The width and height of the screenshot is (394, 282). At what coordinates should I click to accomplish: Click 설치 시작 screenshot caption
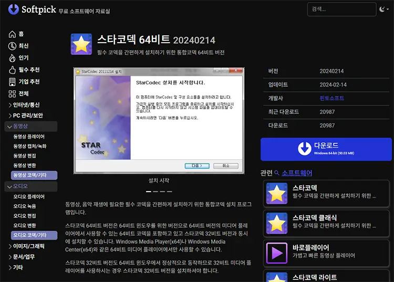(x=159, y=180)
